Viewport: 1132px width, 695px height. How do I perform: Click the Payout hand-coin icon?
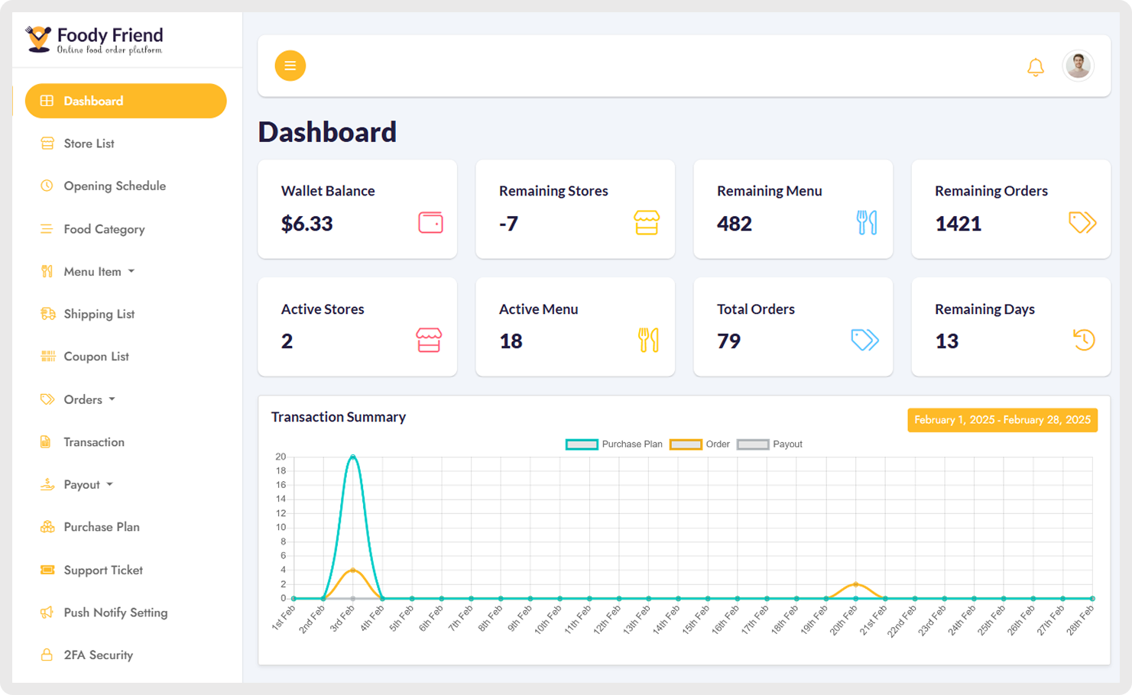tap(47, 484)
